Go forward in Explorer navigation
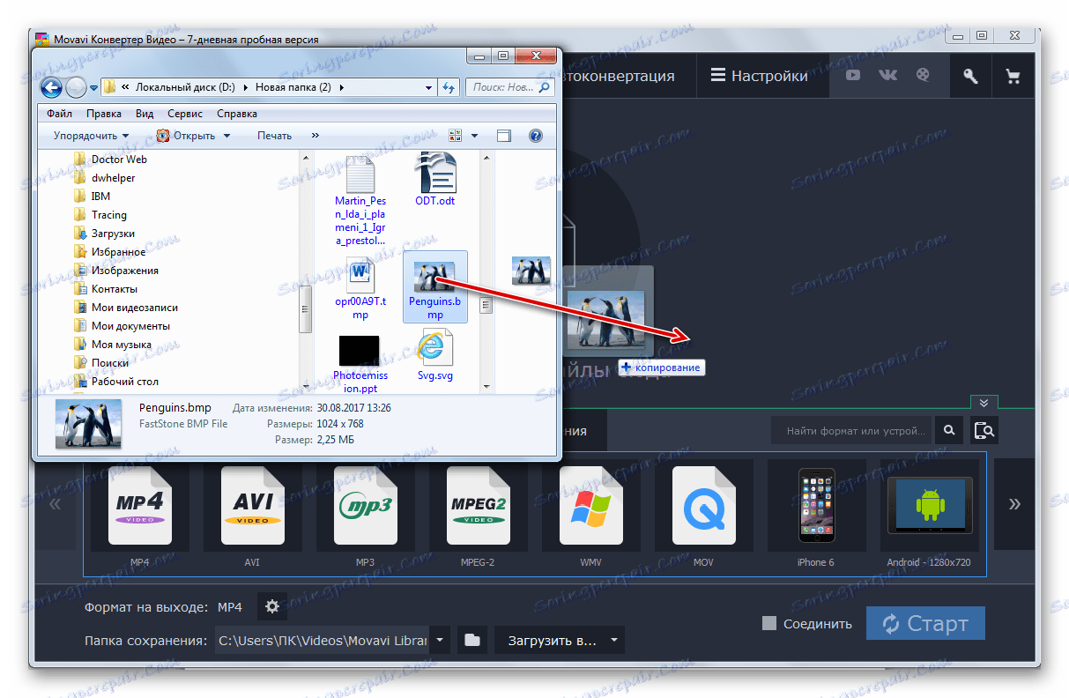Screen dimensions: 1069x698 click(x=77, y=87)
